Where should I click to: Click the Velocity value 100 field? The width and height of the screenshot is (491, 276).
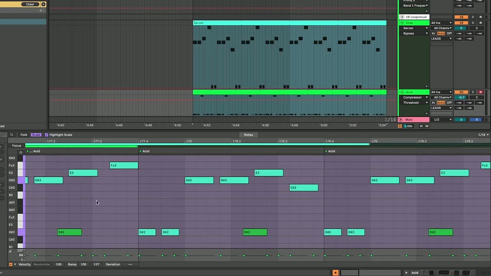[x=59, y=264]
